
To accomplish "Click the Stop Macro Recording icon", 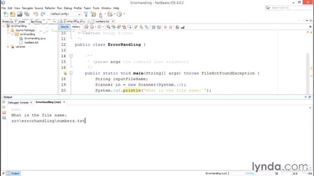I will click(170, 27).
